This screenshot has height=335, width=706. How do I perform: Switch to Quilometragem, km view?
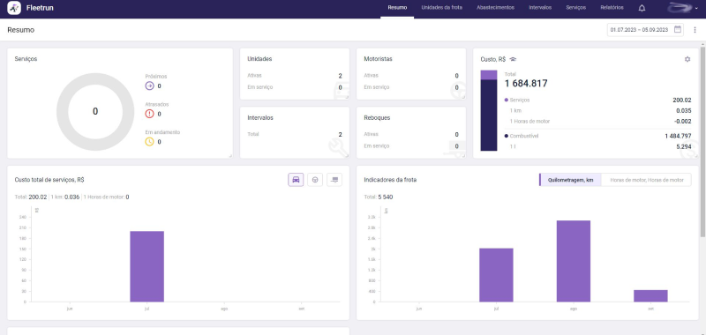570,180
